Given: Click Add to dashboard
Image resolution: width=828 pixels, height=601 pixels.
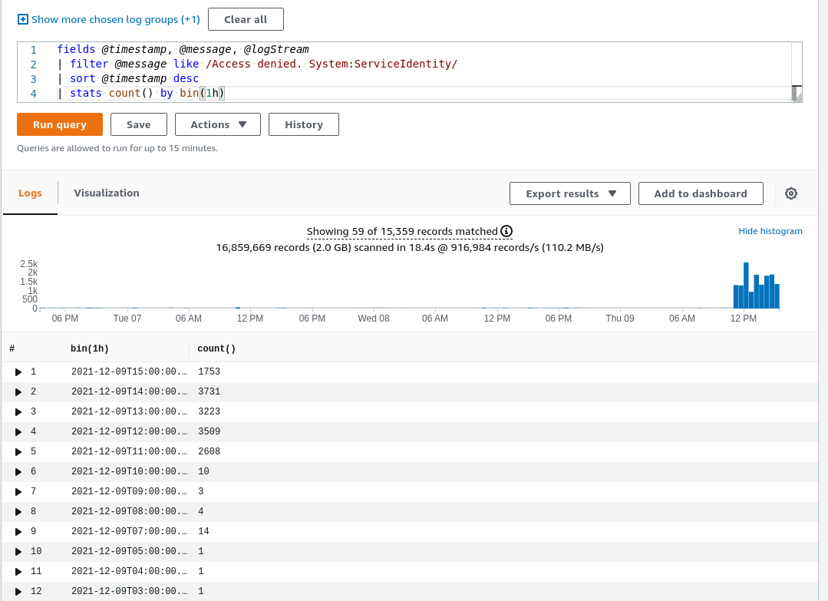Looking at the screenshot, I should click(x=700, y=193).
